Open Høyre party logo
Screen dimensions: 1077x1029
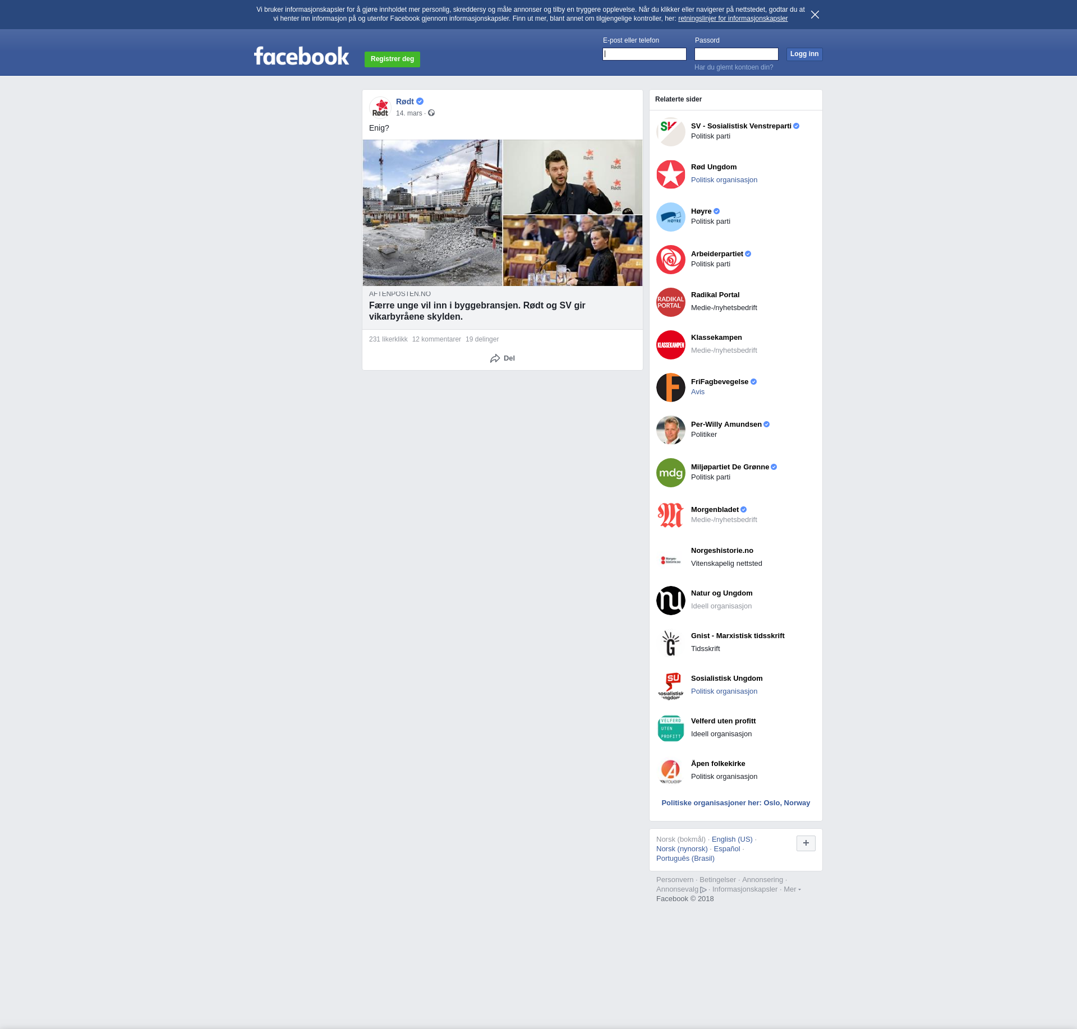coord(671,217)
